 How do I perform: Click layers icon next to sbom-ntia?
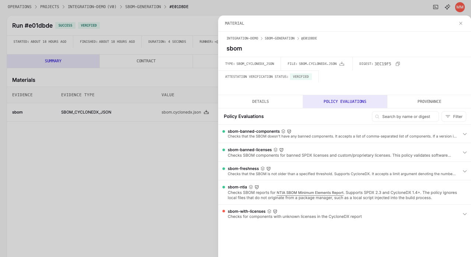[x=251, y=187]
